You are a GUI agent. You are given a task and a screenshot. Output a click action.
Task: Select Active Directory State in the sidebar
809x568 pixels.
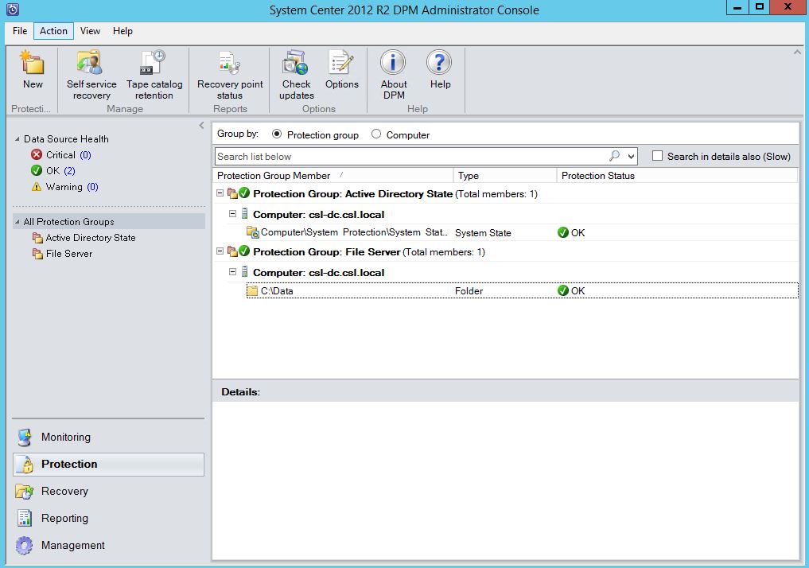(91, 238)
